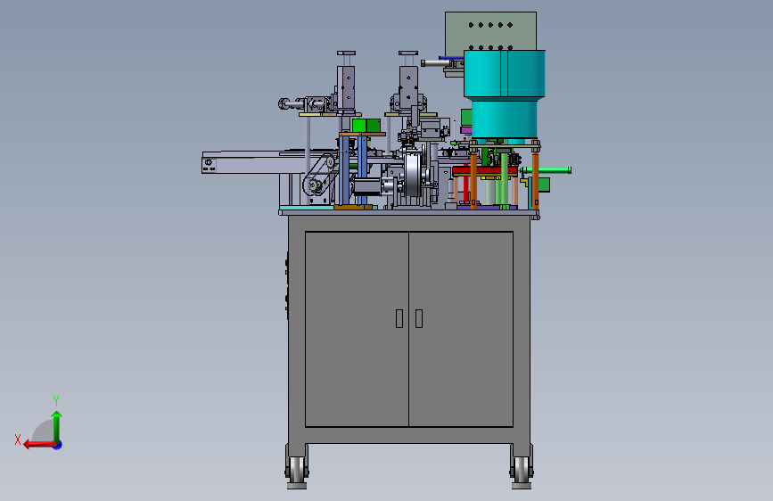Select the control box with black dots
Image resolution: width=773 pixels, height=501 pixels.
click(x=490, y=30)
